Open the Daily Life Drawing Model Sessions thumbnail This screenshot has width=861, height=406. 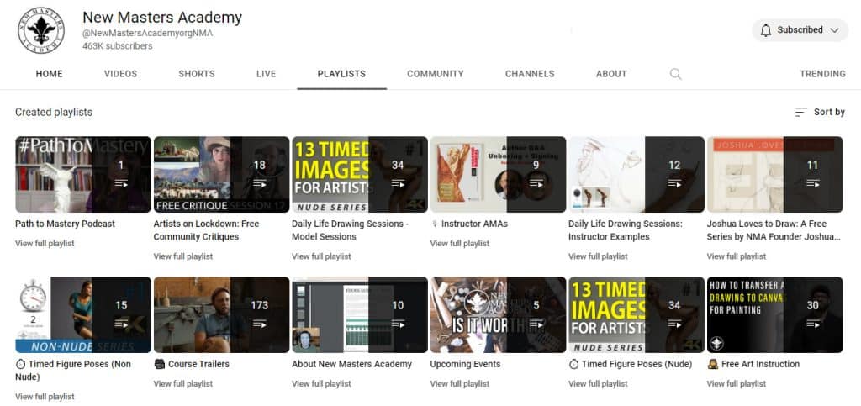coord(360,175)
